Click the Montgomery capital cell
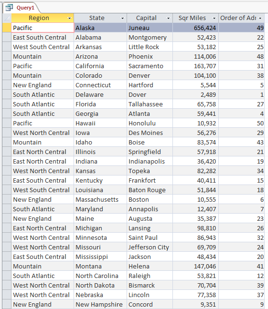The height and width of the screenshot is (309, 268). pyautogui.click(x=150, y=38)
